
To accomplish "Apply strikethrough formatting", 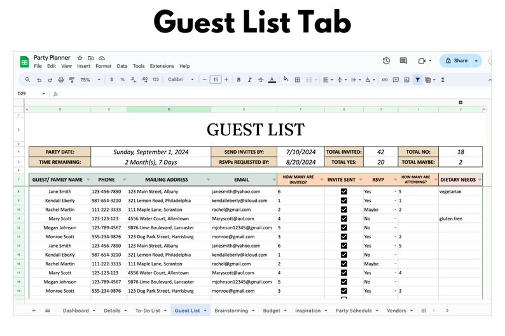I will pos(261,80).
